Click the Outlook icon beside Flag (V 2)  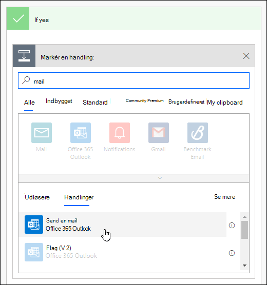point(34,252)
